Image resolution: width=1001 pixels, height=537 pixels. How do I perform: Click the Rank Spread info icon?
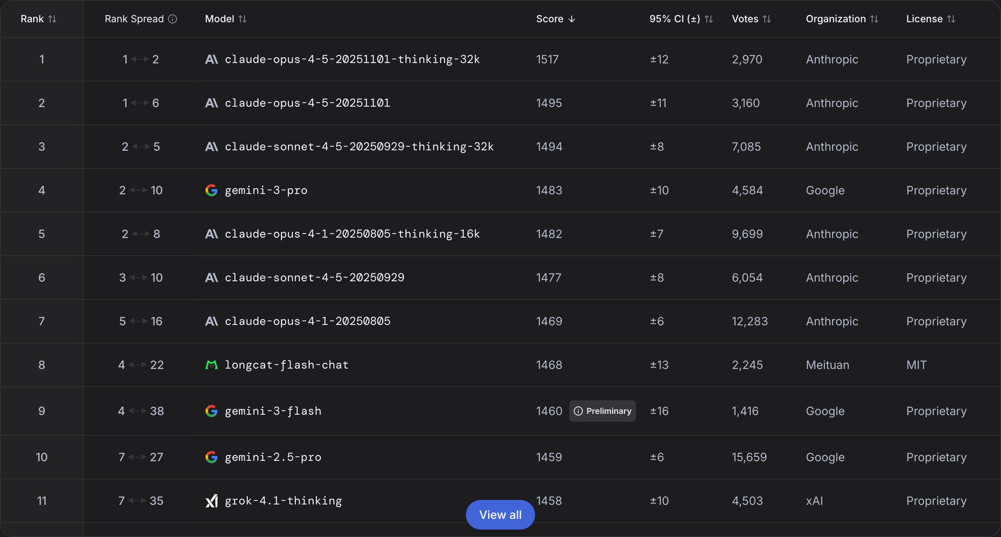click(x=173, y=19)
